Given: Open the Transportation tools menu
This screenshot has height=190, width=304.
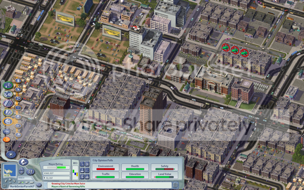Looking at the screenshot, I should [8, 103].
